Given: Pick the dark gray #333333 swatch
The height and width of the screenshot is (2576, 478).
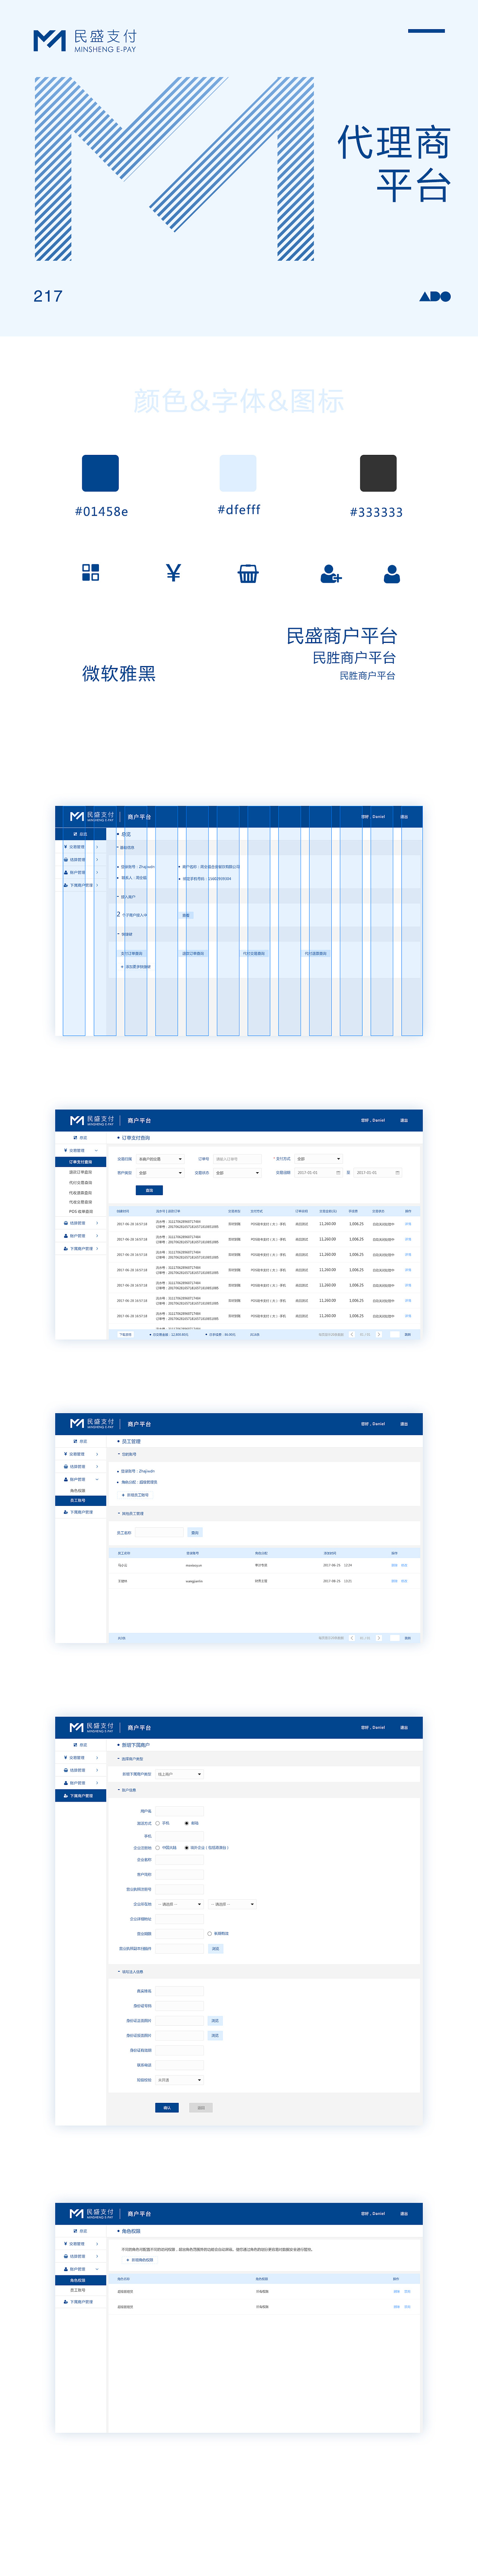Looking at the screenshot, I should pos(378,473).
